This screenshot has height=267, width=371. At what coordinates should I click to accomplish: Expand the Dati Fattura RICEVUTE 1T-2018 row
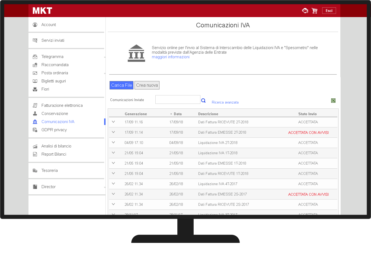pyautogui.click(x=113, y=173)
